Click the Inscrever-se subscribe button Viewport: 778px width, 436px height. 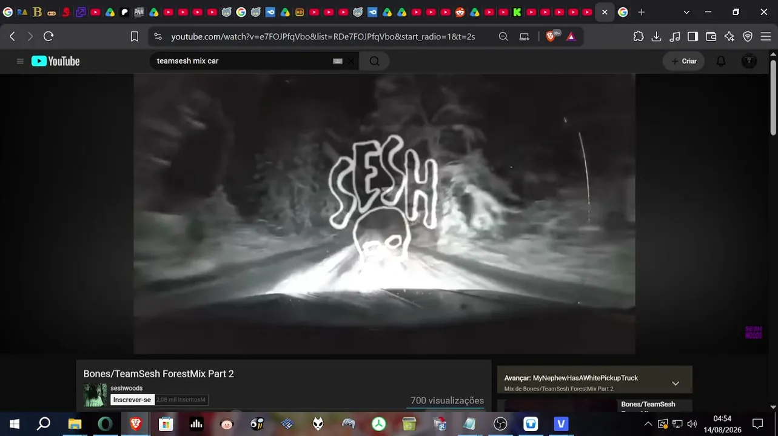point(132,400)
